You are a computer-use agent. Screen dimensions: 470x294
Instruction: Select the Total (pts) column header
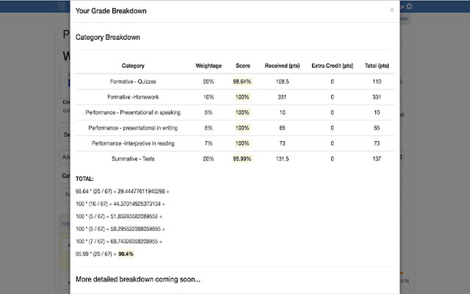click(x=376, y=65)
